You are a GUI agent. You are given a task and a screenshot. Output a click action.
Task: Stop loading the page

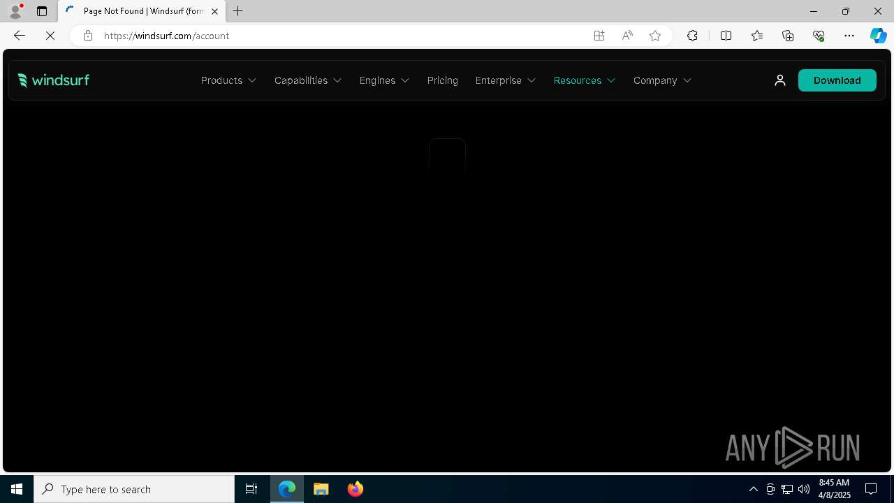point(50,36)
